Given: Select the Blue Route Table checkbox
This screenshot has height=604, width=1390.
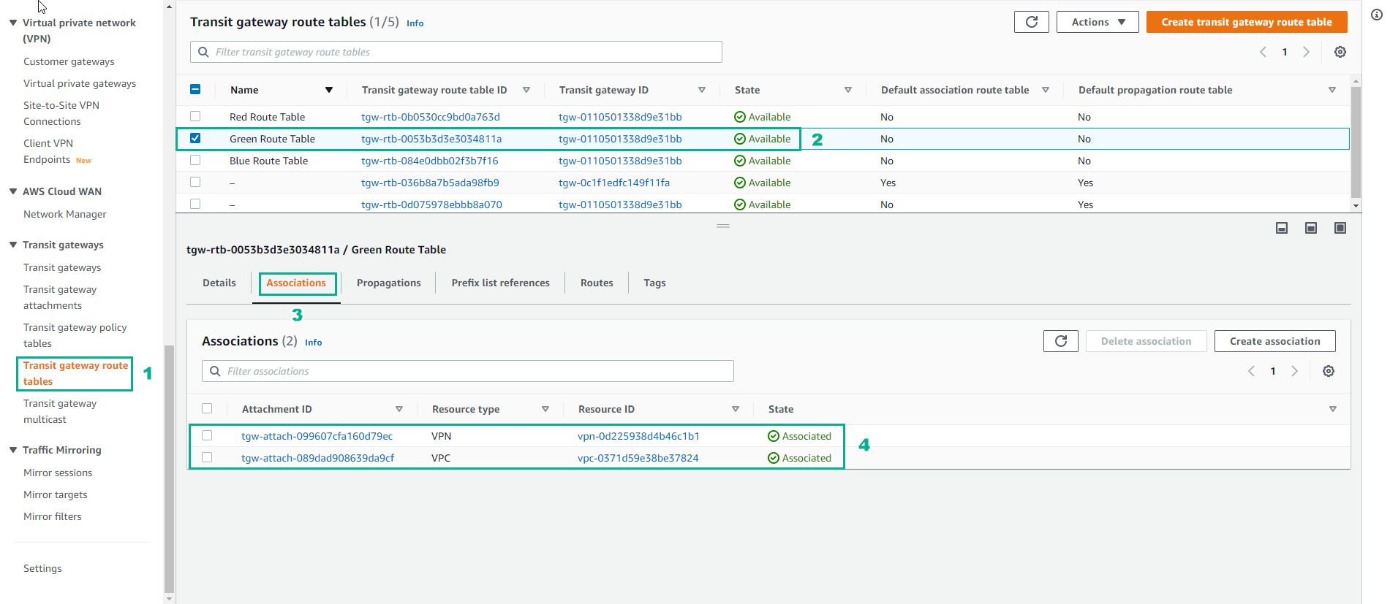Looking at the screenshot, I should pos(195,160).
